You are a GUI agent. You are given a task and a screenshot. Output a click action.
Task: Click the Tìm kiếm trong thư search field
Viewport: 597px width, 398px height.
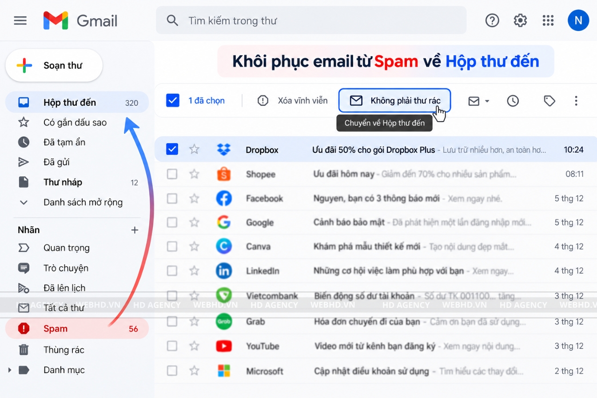(311, 20)
